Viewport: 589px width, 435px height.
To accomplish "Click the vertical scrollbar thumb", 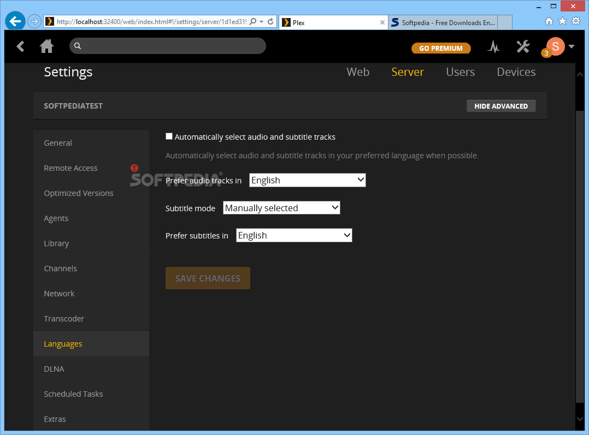I will coord(580,257).
